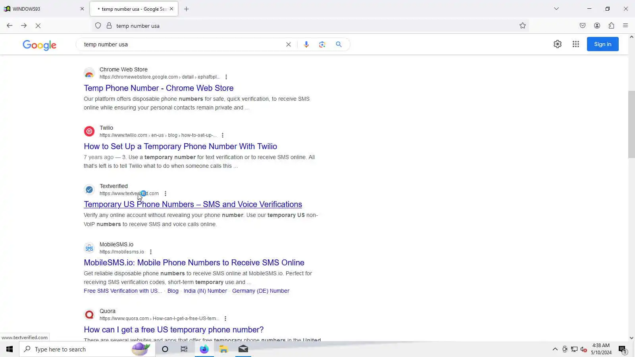
Task: Open Germany (DE) Number sitelink
Action: point(261,291)
